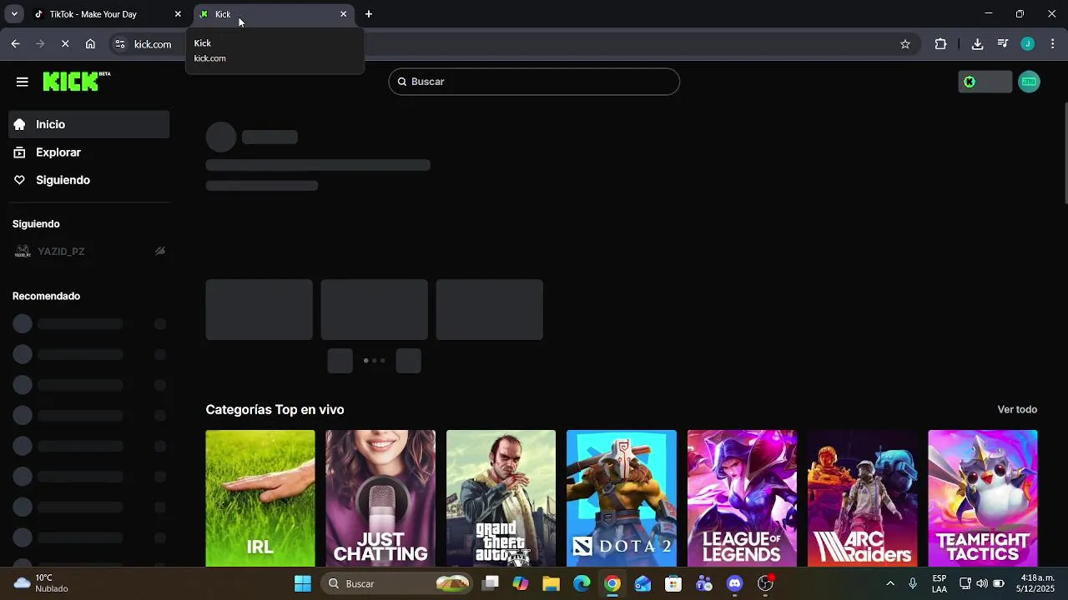Open the tab search dropdown arrow
1068x600 pixels.
pyautogui.click(x=14, y=14)
